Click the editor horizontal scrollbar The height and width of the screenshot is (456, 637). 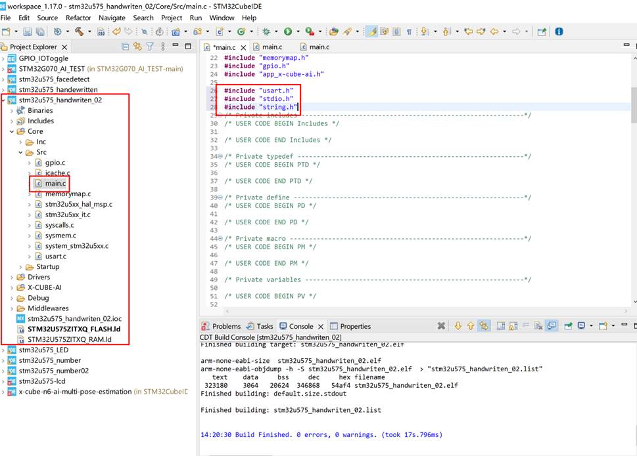tap(426, 311)
